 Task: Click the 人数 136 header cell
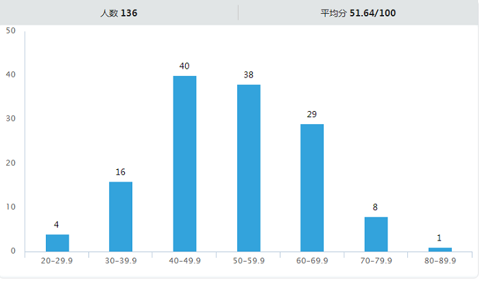(x=119, y=13)
